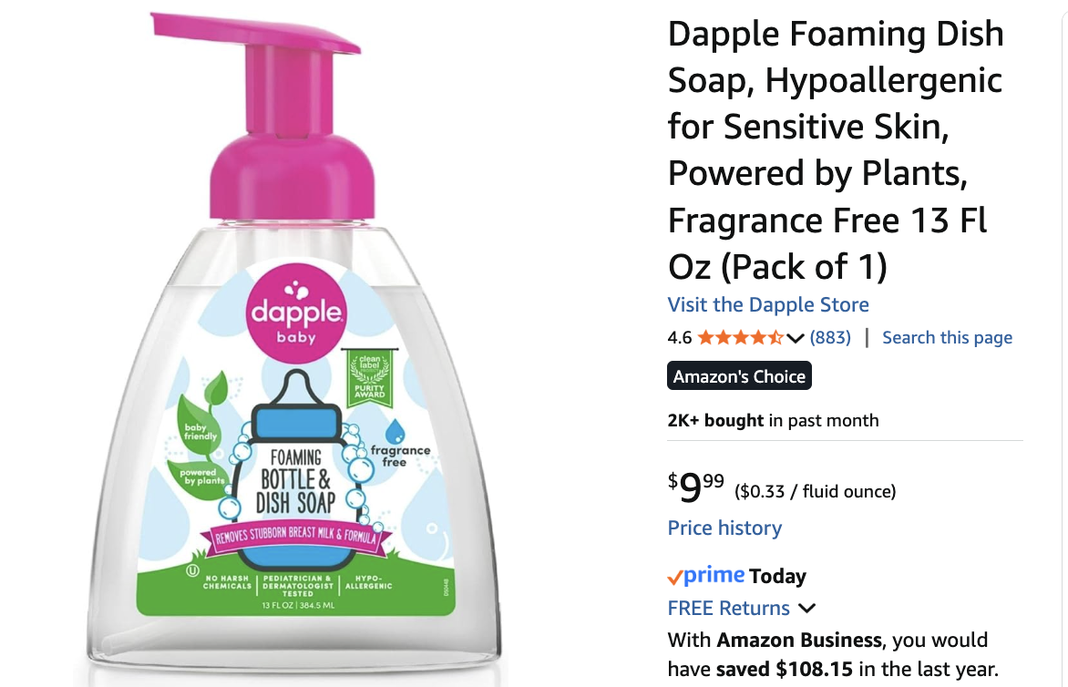Screen dimensions: 1068x687
Task: Click Search this page link
Action: coord(947,338)
